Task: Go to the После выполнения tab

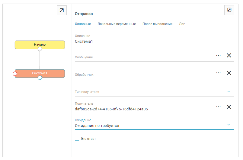Action: (x=157, y=24)
